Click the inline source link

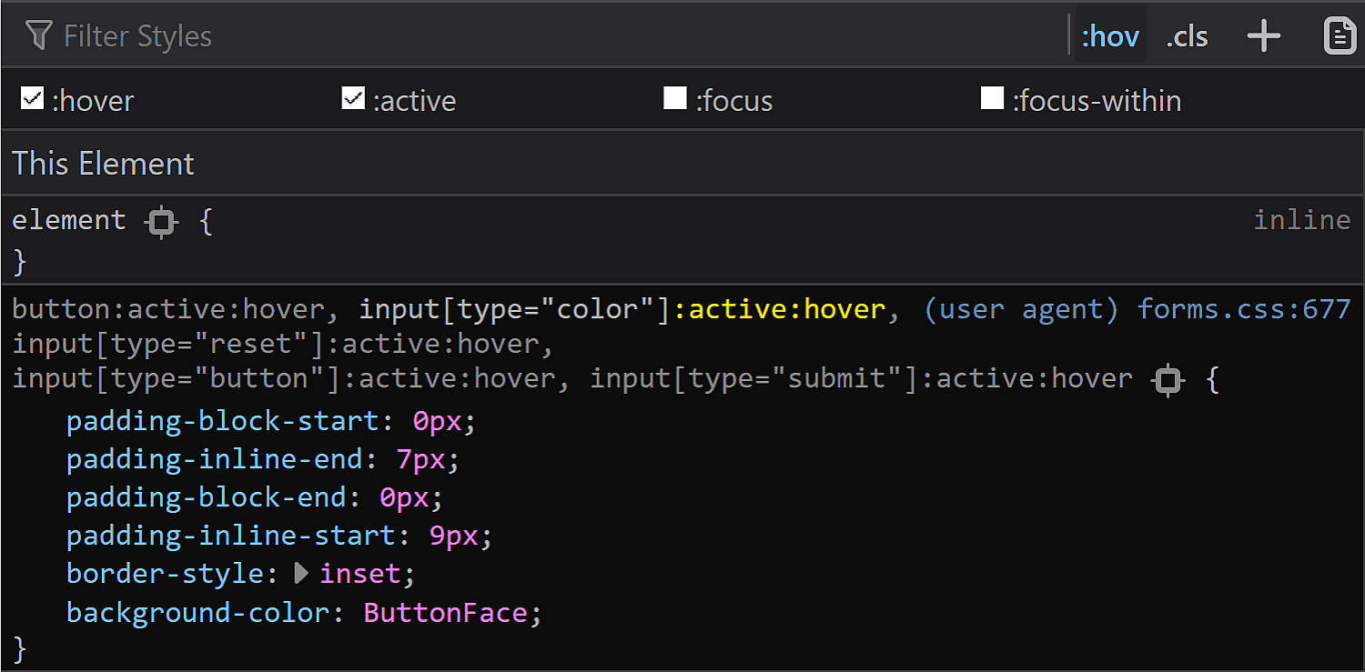pos(1302,219)
